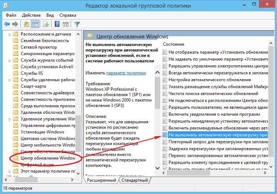Click the Filter funnel toolbar icon
277x194 pixels.
click(77, 24)
